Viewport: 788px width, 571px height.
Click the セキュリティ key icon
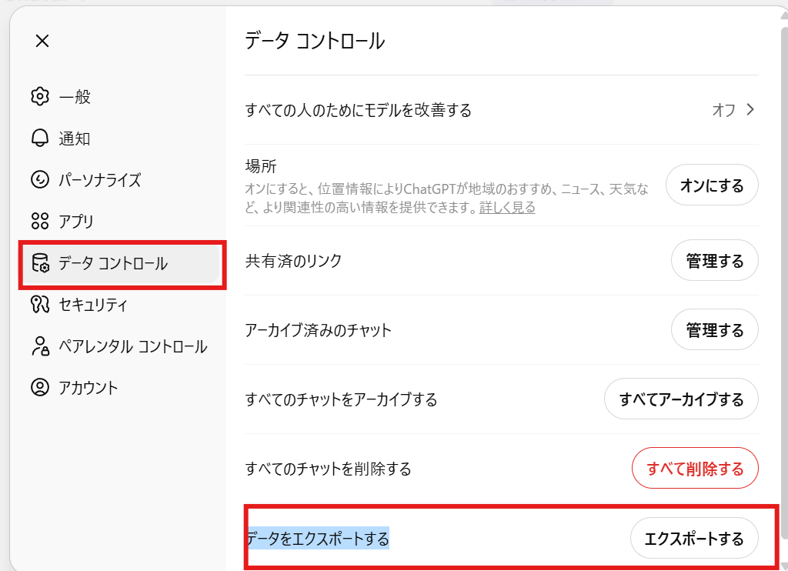pyautogui.click(x=40, y=305)
